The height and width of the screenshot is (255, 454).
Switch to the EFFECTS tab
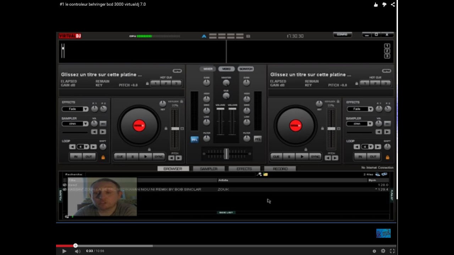(x=244, y=169)
